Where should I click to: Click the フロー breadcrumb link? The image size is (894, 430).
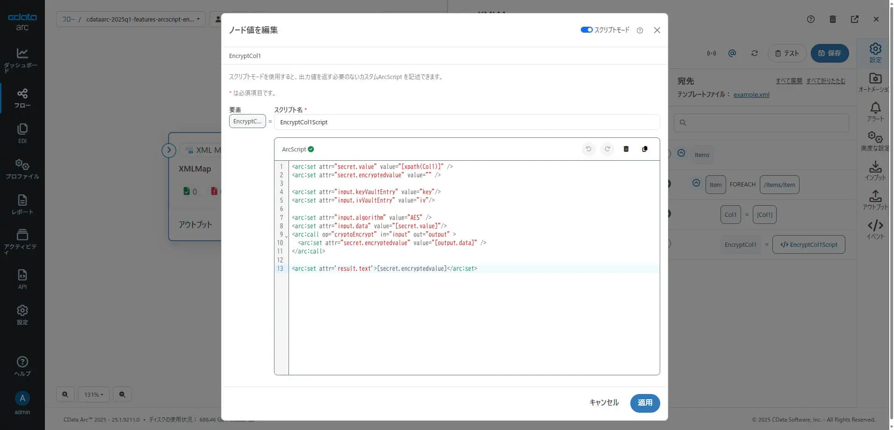(x=68, y=19)
